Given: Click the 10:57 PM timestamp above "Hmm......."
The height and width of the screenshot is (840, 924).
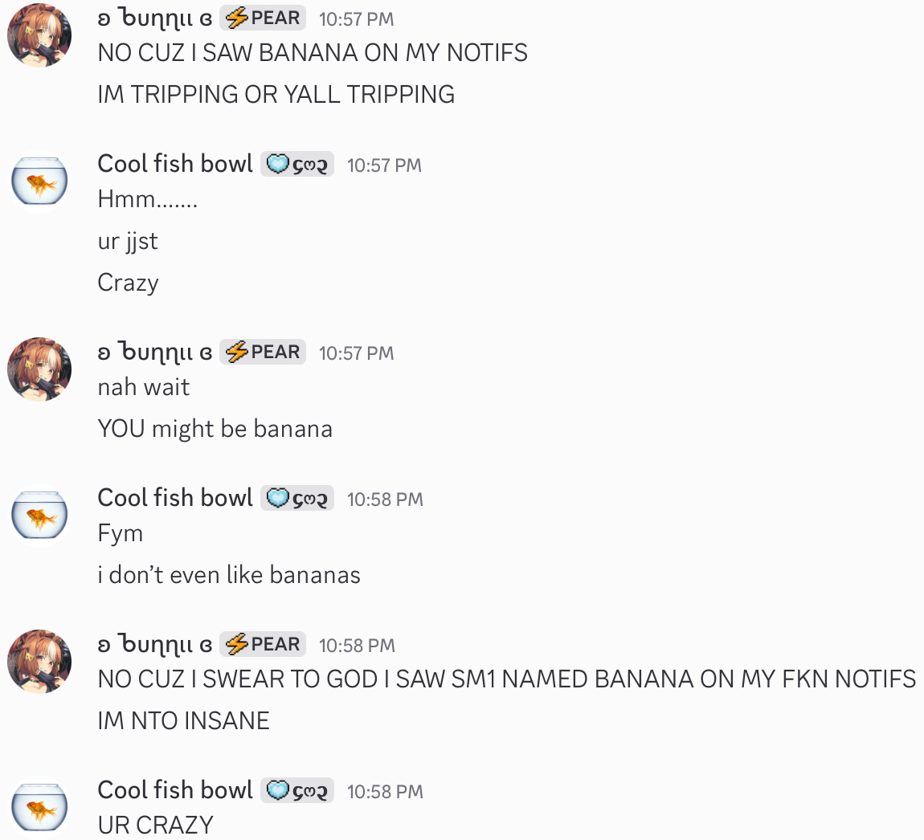Looking at the screenshot, I should [x=384, y=165].
